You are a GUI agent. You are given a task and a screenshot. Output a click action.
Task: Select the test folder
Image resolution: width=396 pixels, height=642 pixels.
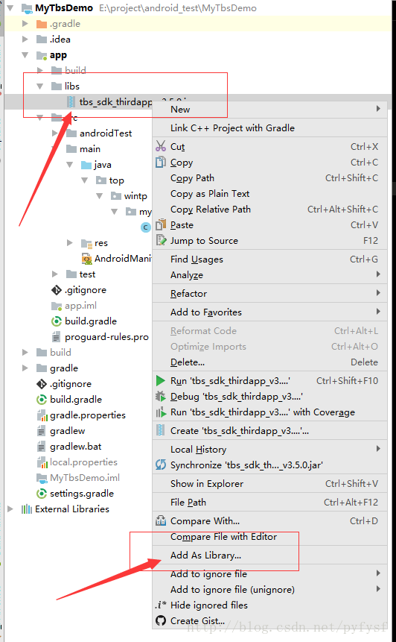(87, 274)
